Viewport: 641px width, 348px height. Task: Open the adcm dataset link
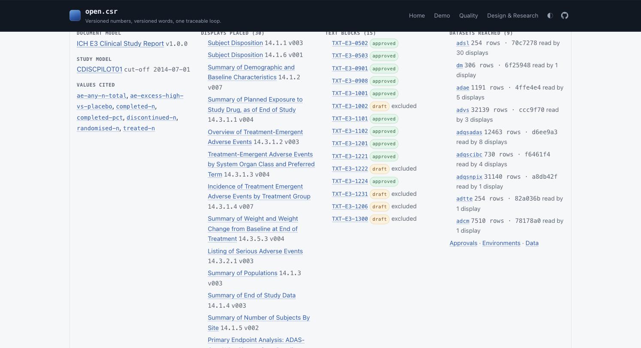(x=463, y=221)
